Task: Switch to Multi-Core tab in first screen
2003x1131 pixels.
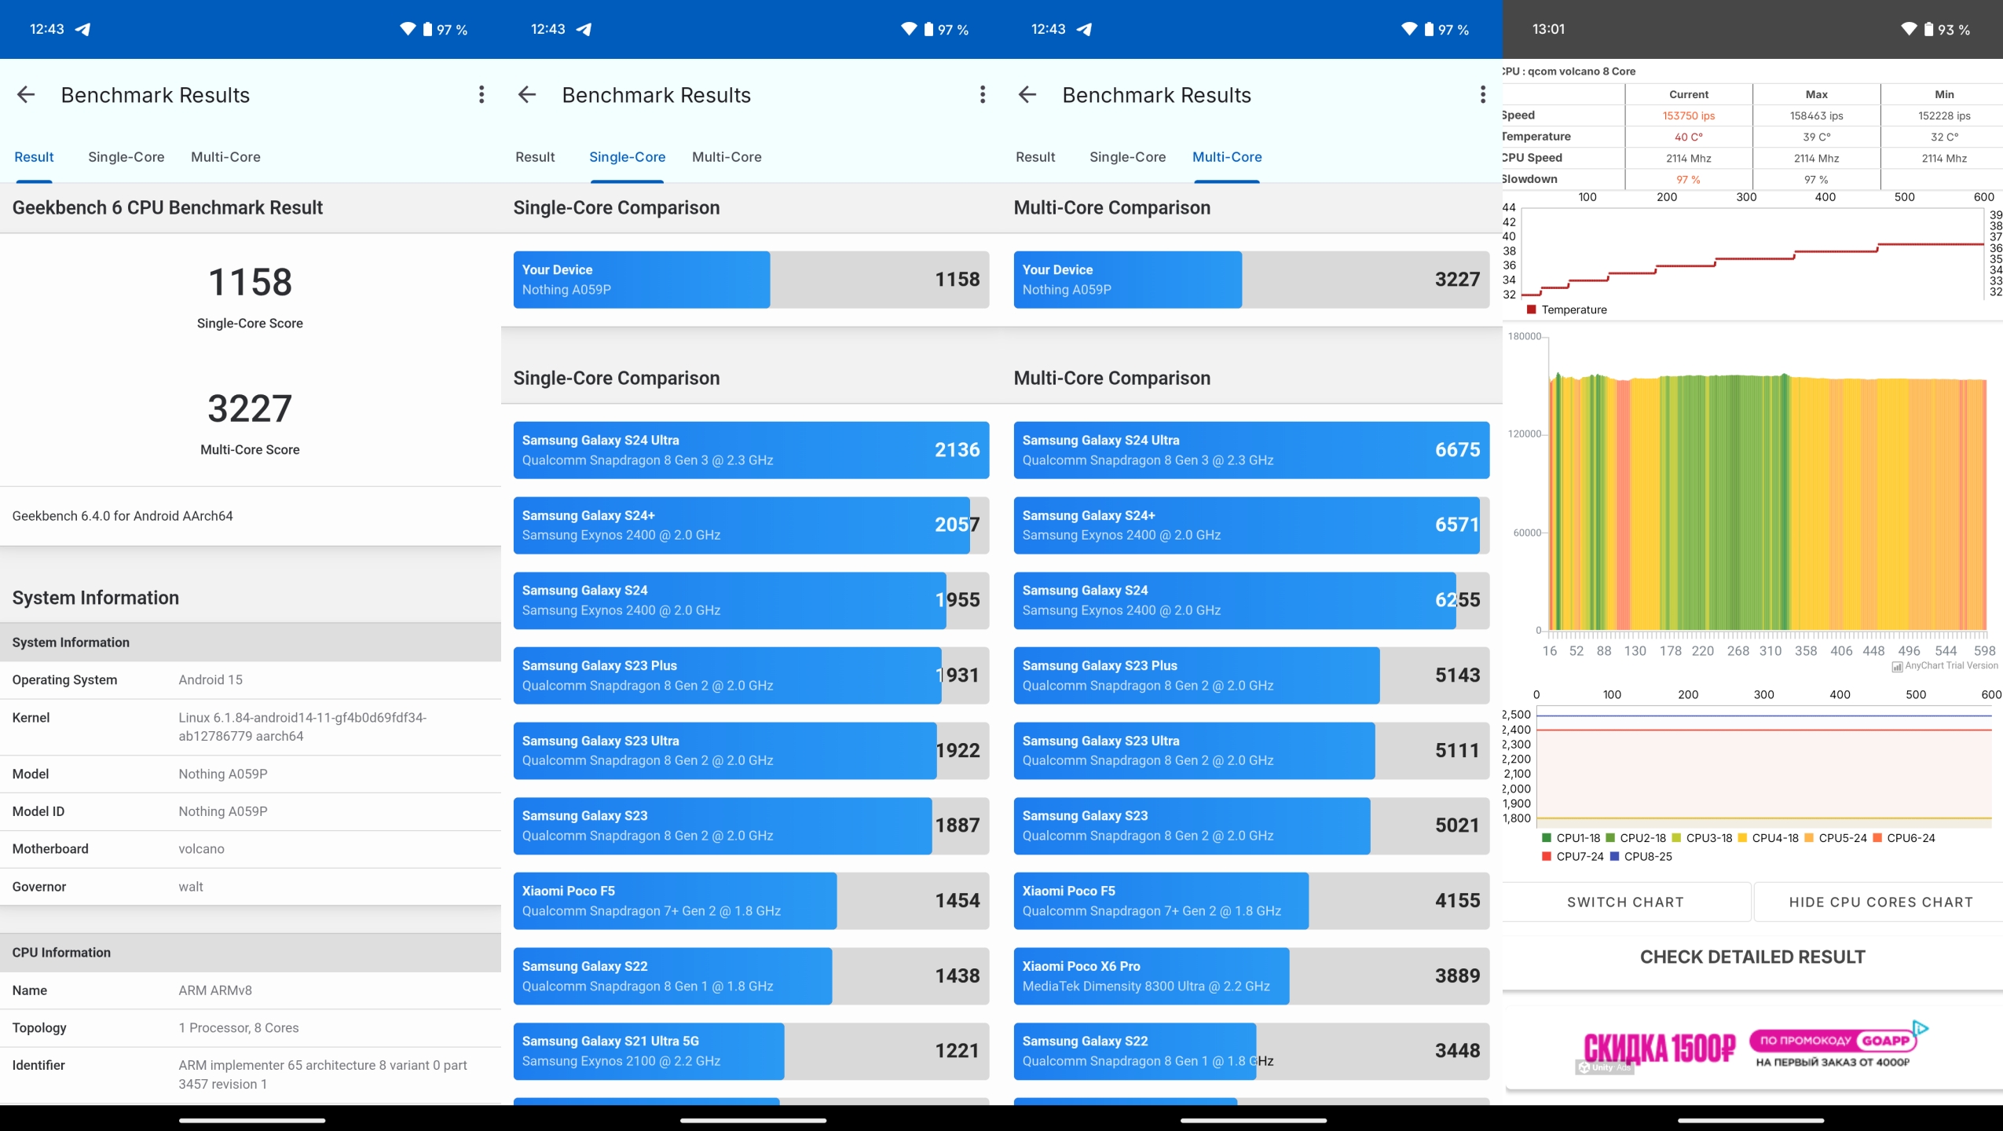Action: click(x=225, y=157)
